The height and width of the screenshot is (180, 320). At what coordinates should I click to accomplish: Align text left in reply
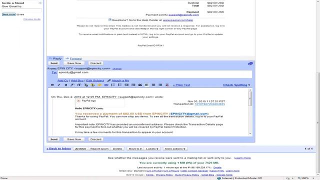[146, 85]
